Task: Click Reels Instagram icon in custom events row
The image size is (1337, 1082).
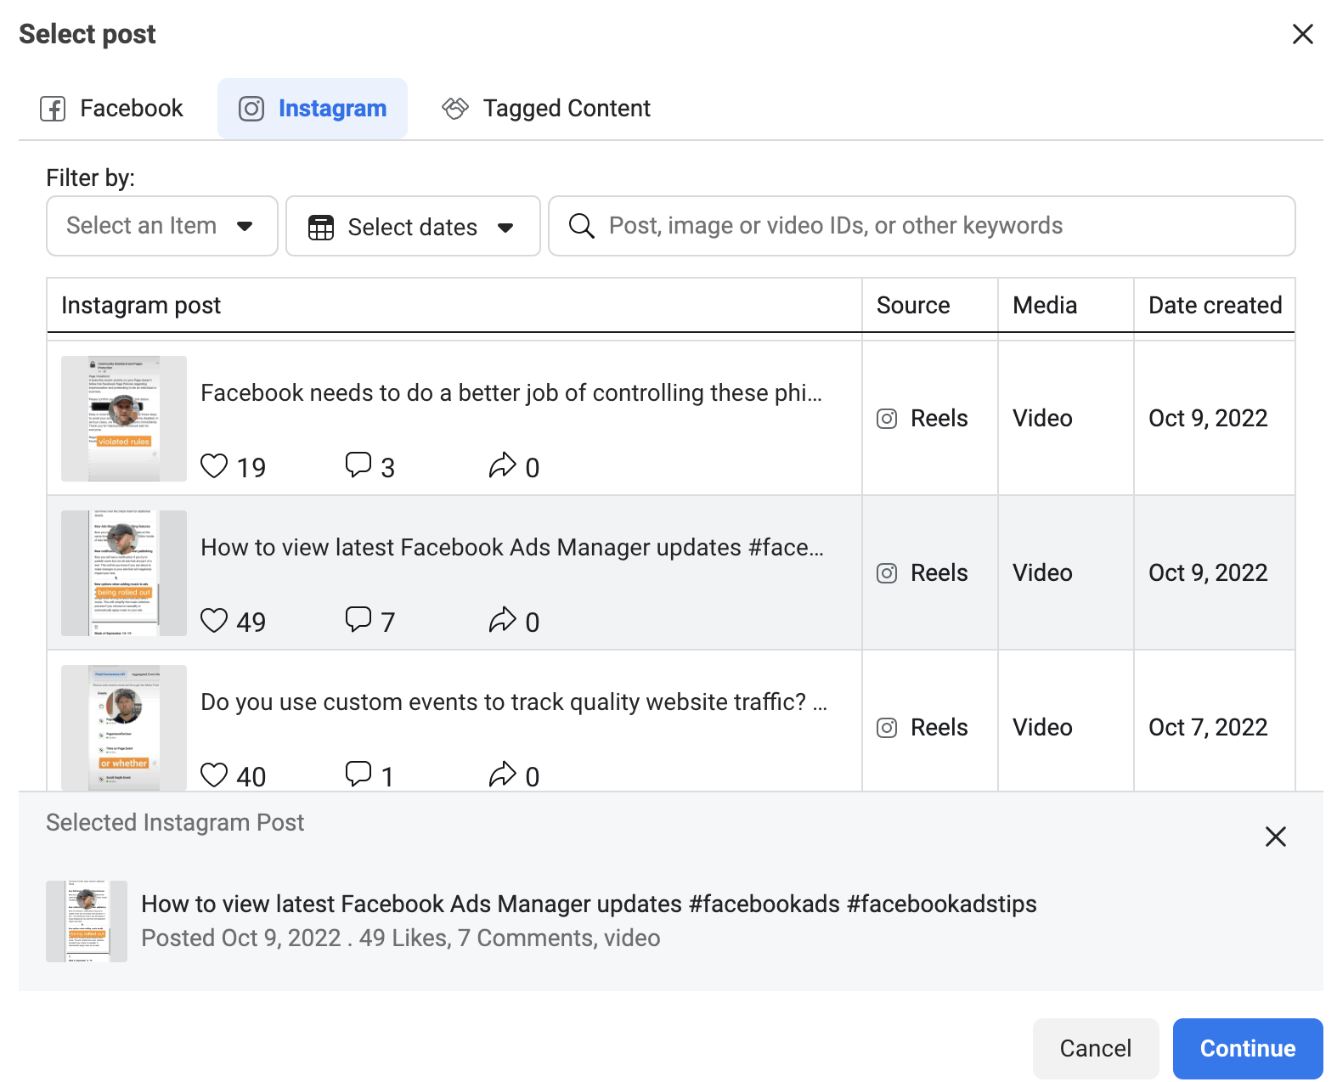Action: 887,728
